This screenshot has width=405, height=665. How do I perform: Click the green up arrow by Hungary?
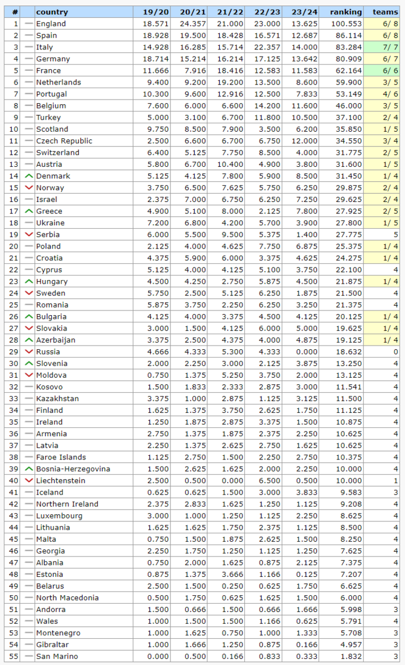[x=29, y=281]
